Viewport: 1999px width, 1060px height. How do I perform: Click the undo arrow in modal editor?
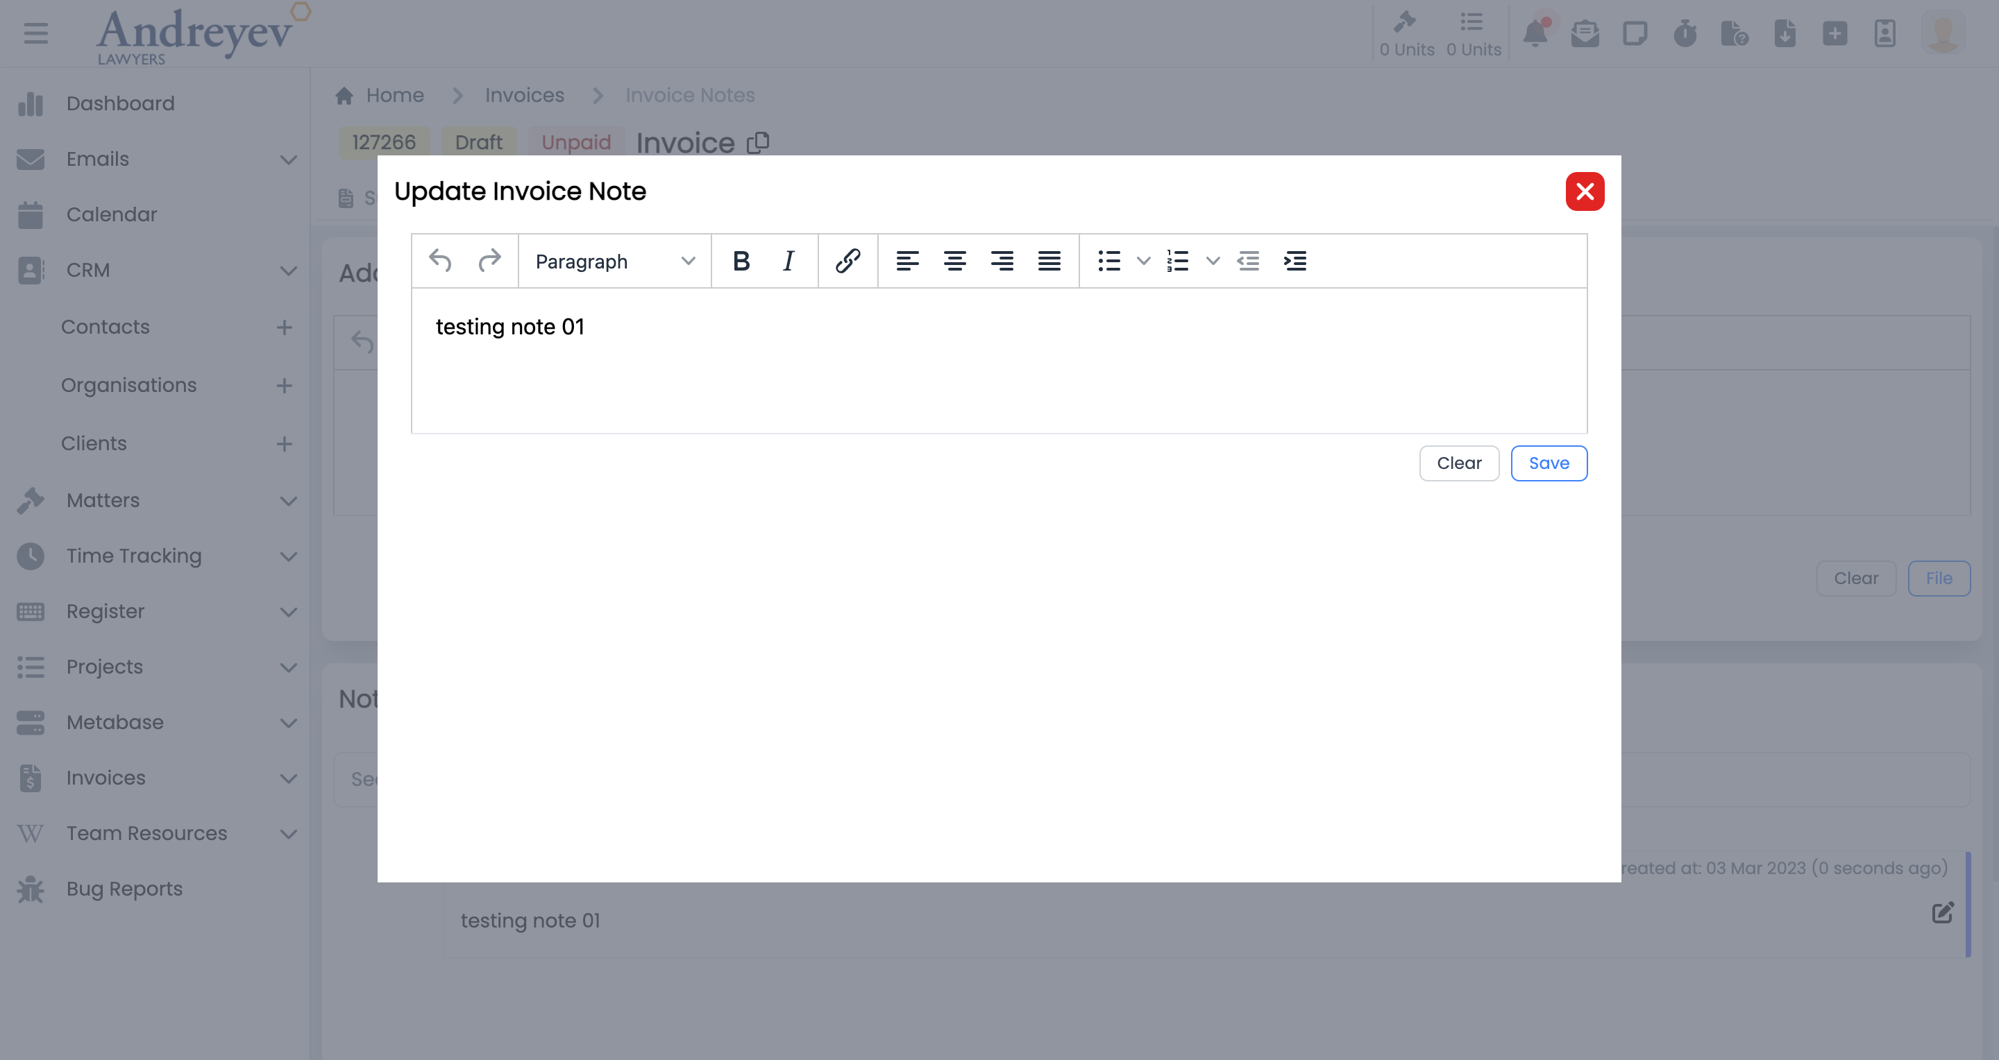click(x=440, y=262)
